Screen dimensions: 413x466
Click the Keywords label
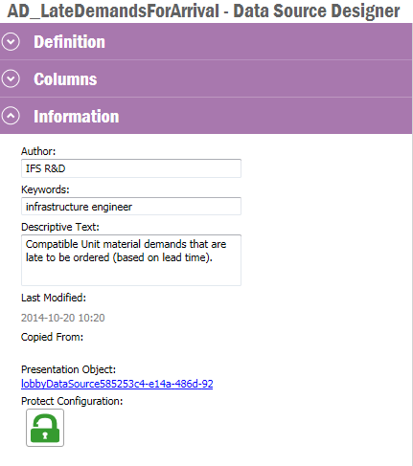(45, 189)
